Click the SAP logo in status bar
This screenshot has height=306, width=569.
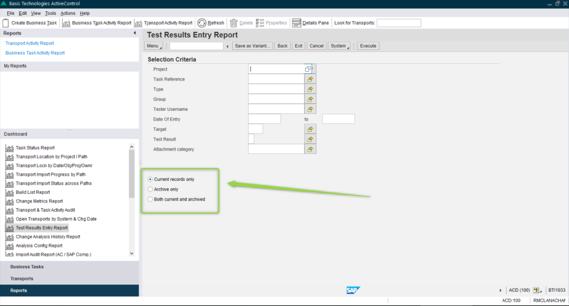[x=353, y=290]
